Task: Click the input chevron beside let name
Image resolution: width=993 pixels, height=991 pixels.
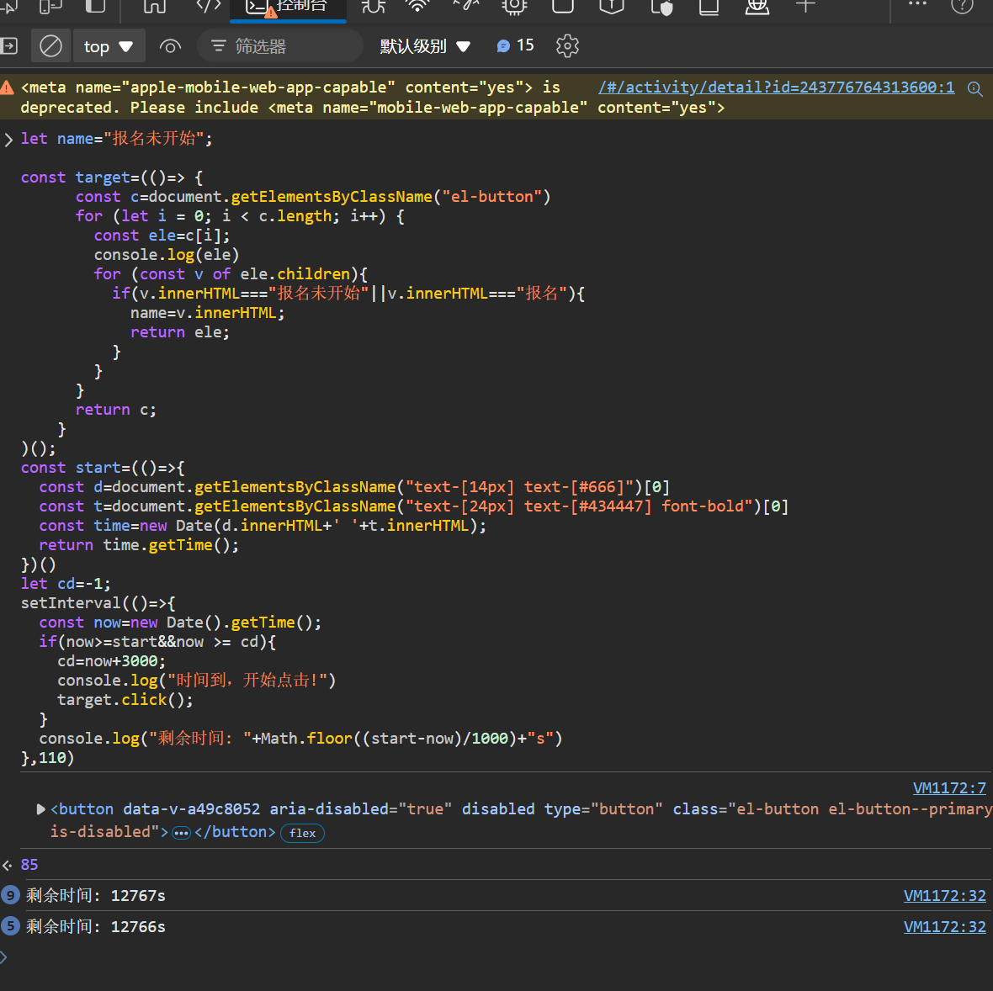Action: 8,140
